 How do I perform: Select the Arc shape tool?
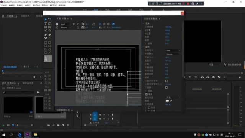click(x=49, y=49)
